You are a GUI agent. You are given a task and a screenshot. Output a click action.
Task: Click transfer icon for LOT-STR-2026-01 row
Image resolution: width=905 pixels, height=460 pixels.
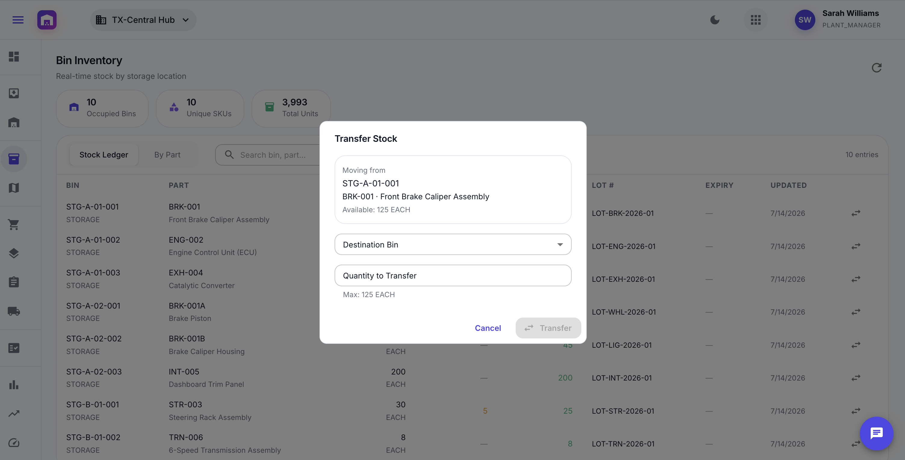click(856, 411)
